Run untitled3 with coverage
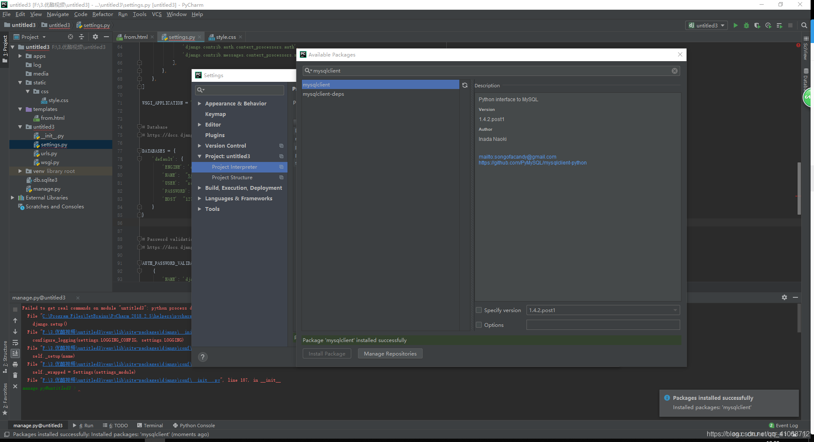 pyautogui.click(x=757, y=25)
